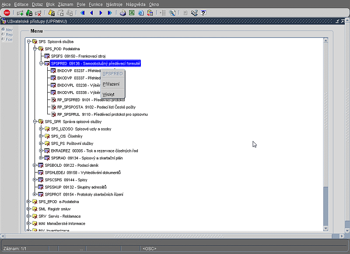The width and height of the screenshot is (350, 254).
Task: Select SPSHLEDEJ 09158 - Vyhledávání dokumentů
Action: tap(83, 172)
